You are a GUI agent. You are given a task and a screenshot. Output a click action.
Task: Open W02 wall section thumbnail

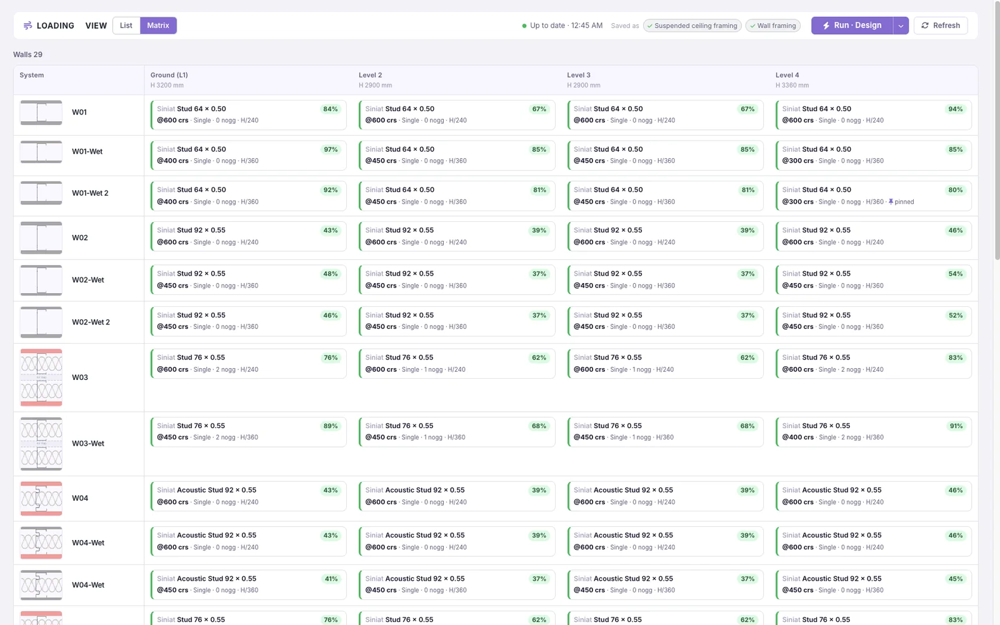click(41, 237)
